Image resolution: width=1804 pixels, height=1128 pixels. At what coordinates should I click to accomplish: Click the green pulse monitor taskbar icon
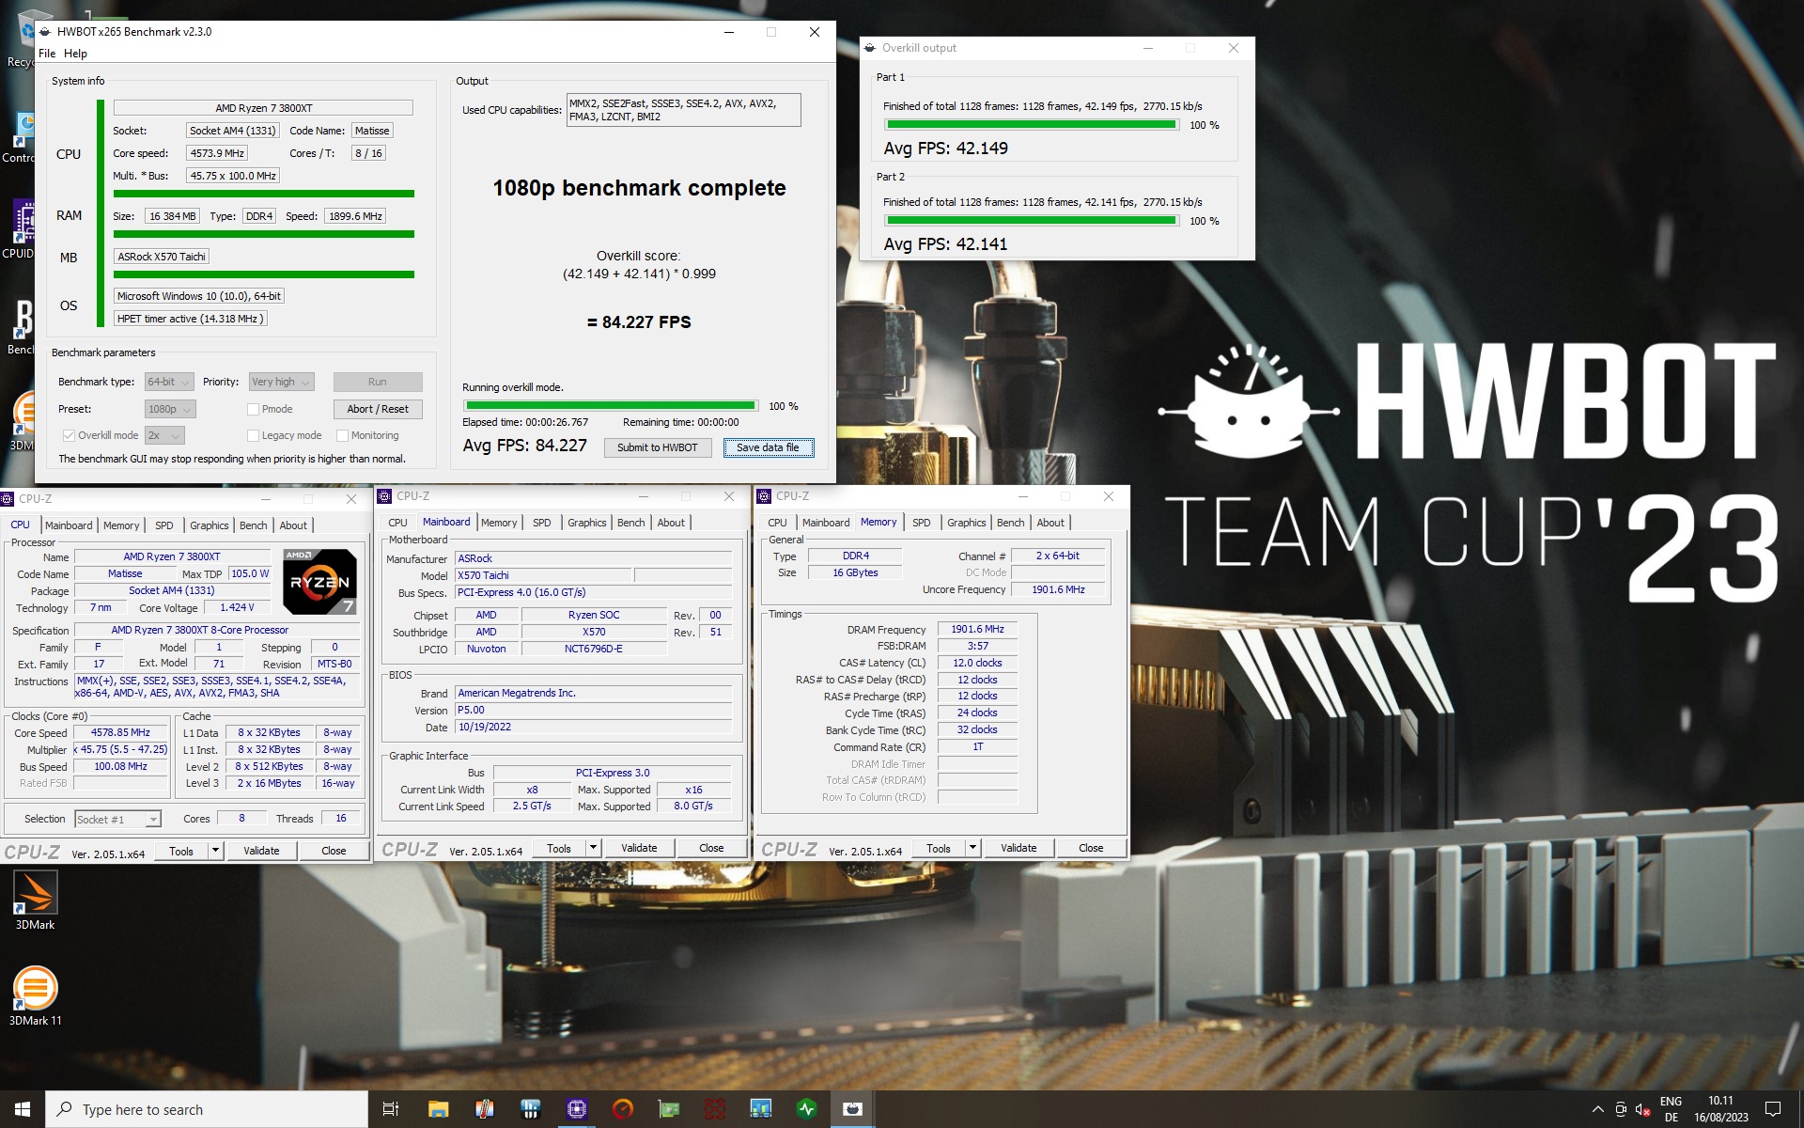[x=806, y=1109]
